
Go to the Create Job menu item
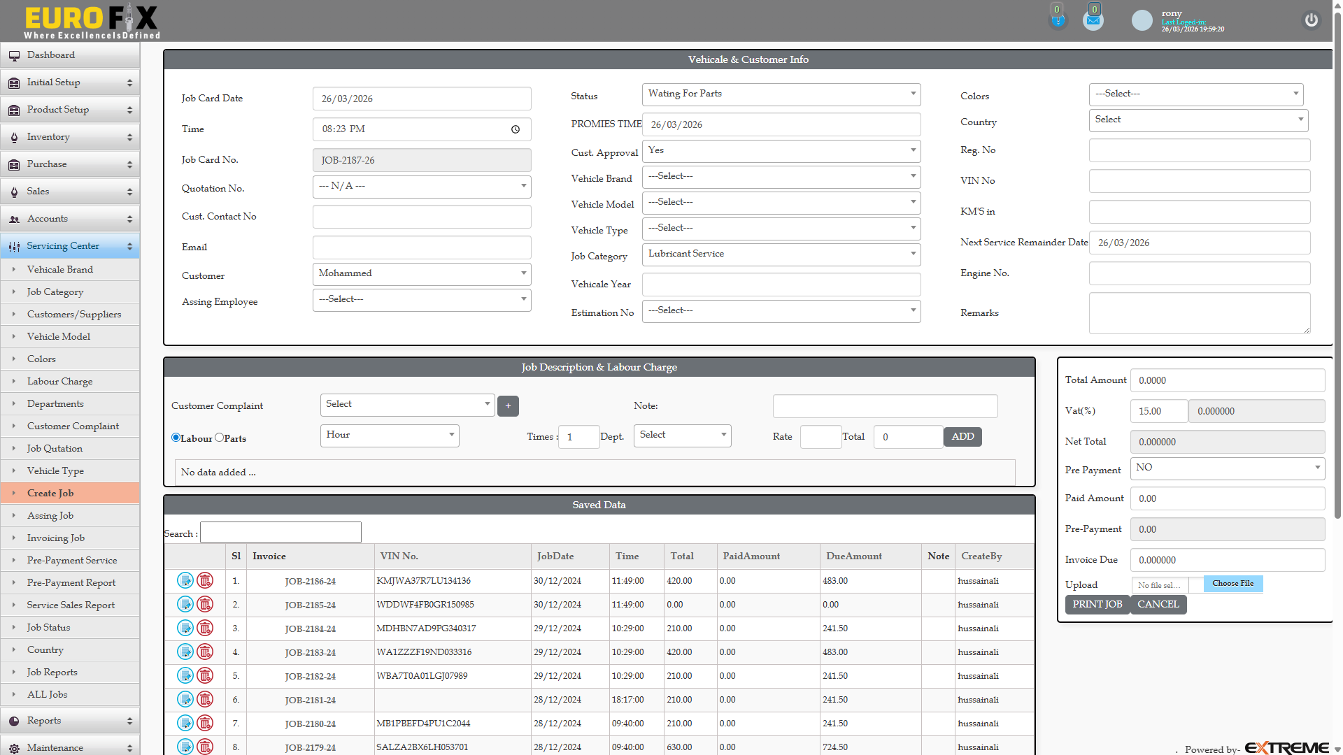(x=50, y=493)
